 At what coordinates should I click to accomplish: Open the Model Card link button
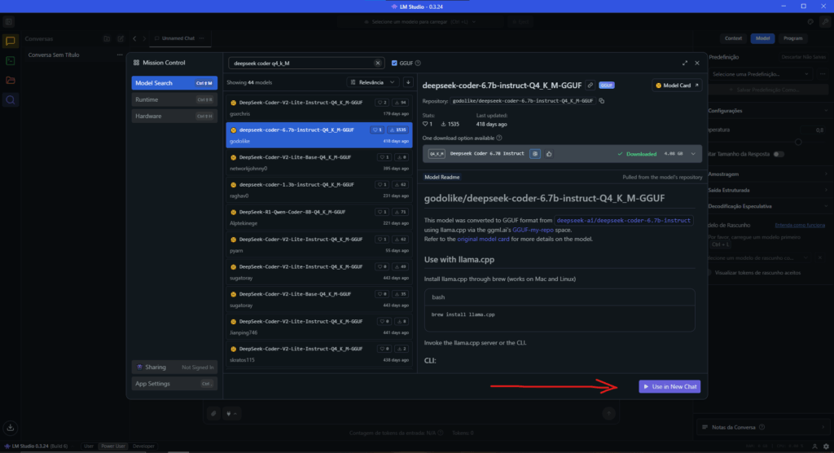point(677,85)
